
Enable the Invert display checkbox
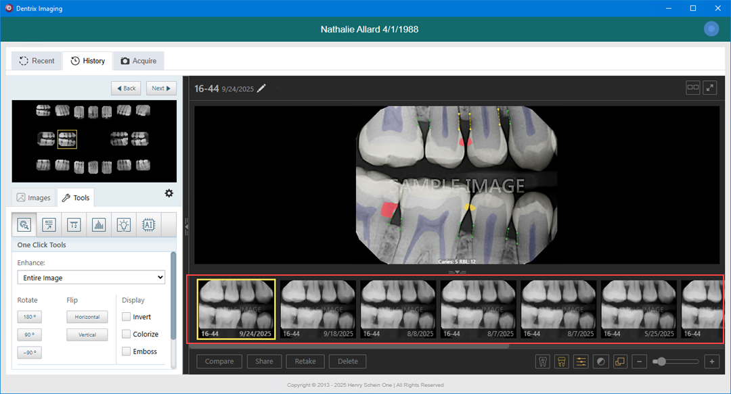click(x=127, y=317)
